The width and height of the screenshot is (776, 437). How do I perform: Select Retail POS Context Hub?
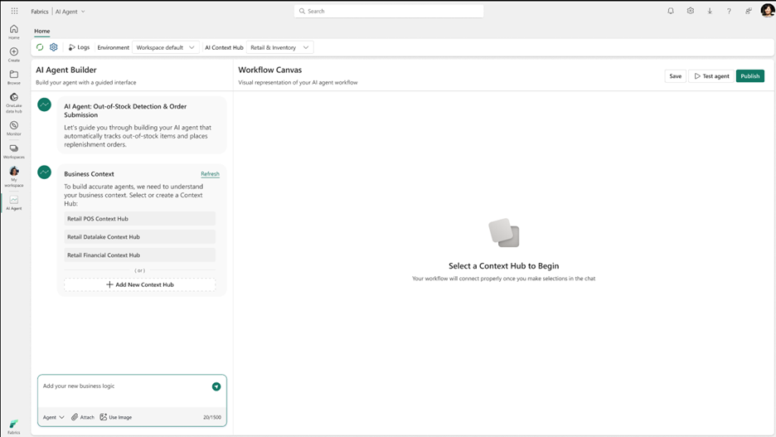[x=139, y=219]
